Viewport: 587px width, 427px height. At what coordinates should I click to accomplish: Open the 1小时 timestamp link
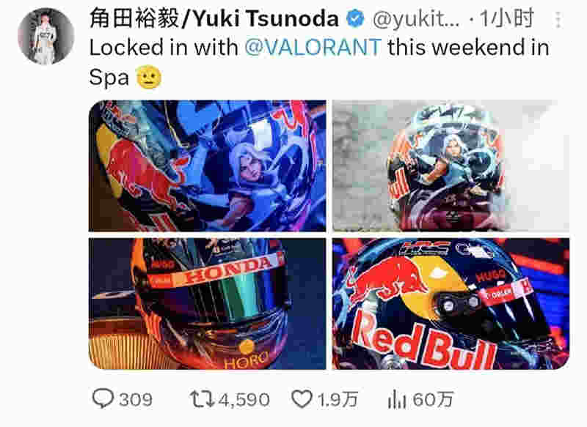[x=506, y=19]
